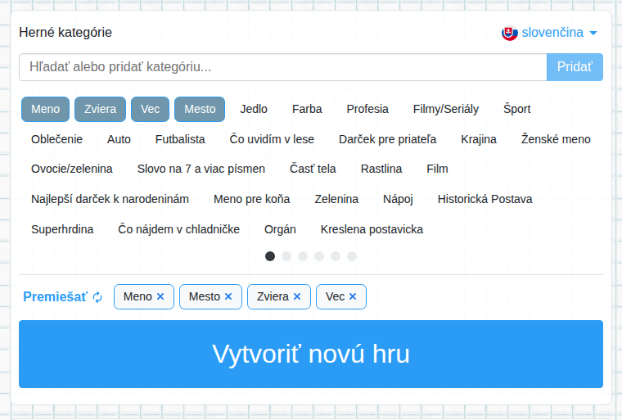Screen dimensions: 622x420
Task: Select Slovo na 7 a viac písmen
Action: pyautogui.click(x=201, y=169)
